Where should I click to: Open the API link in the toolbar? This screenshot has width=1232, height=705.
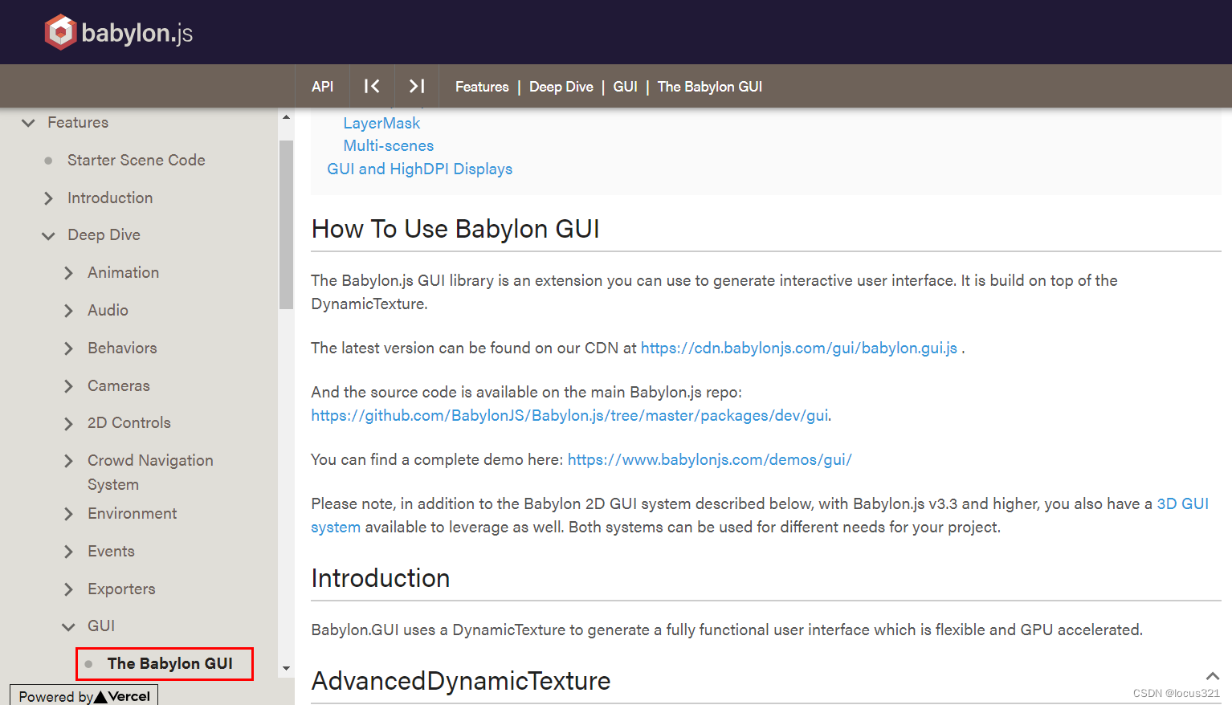323,87
